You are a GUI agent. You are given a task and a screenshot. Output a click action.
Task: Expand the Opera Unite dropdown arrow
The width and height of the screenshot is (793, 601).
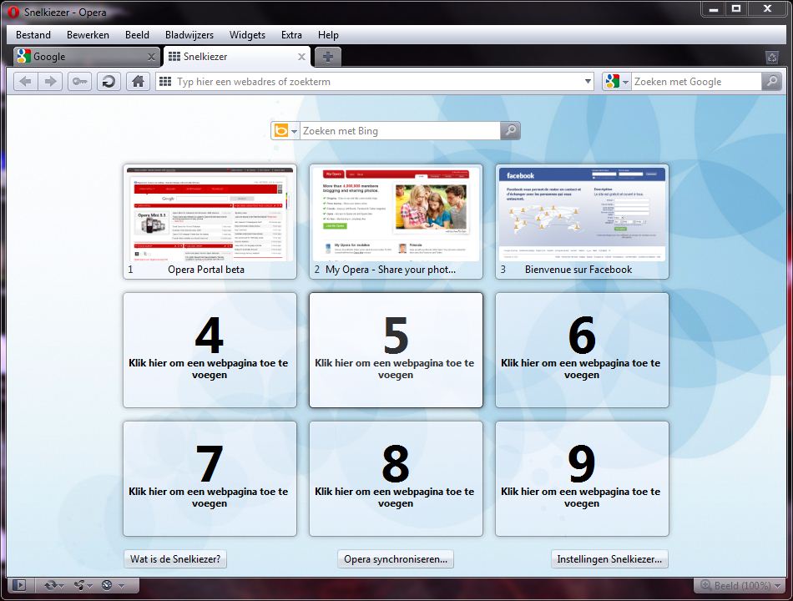(89, 586)
